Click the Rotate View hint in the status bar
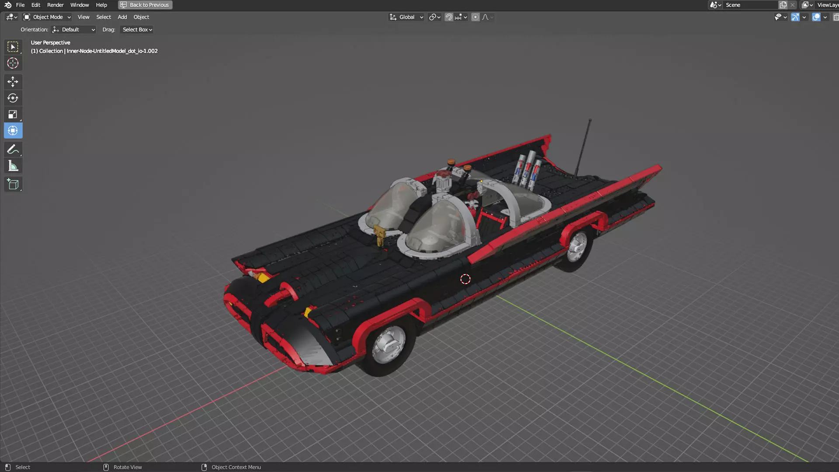The height and width of the screenshot is (472, 839). click(122, 467)
